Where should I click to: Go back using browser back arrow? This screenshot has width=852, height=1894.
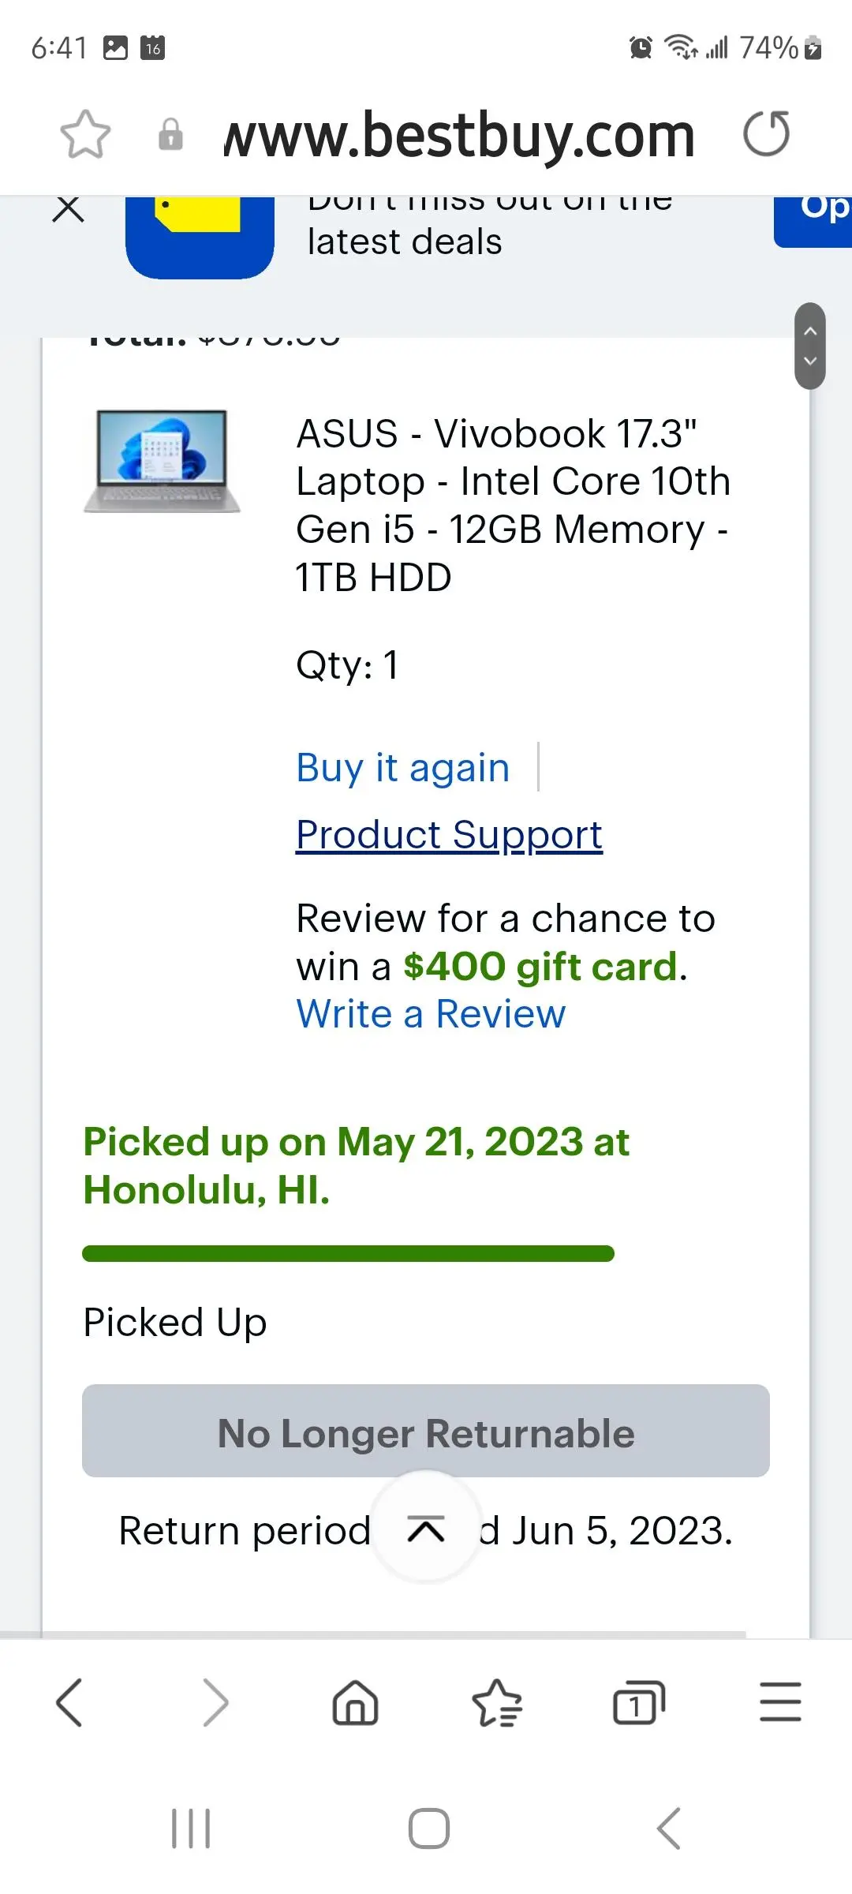(x=69, y=1702)
